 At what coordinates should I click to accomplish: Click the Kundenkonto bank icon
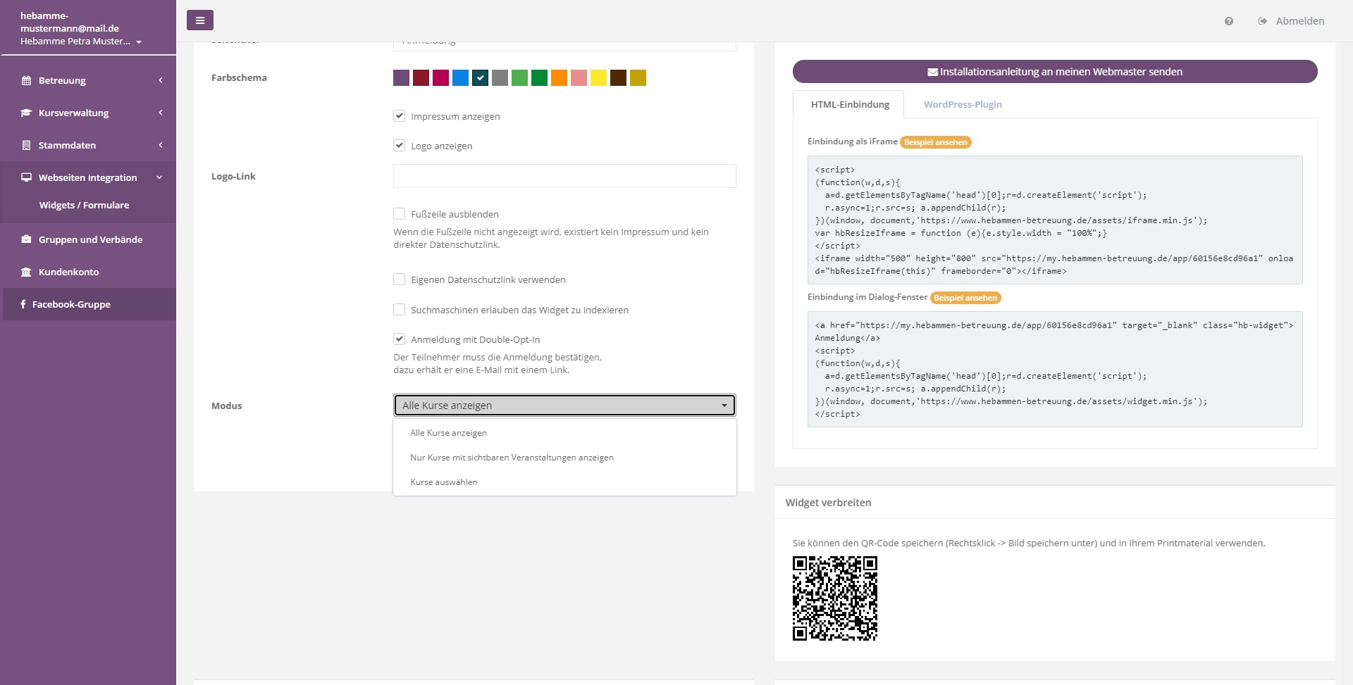coord(26,272)
